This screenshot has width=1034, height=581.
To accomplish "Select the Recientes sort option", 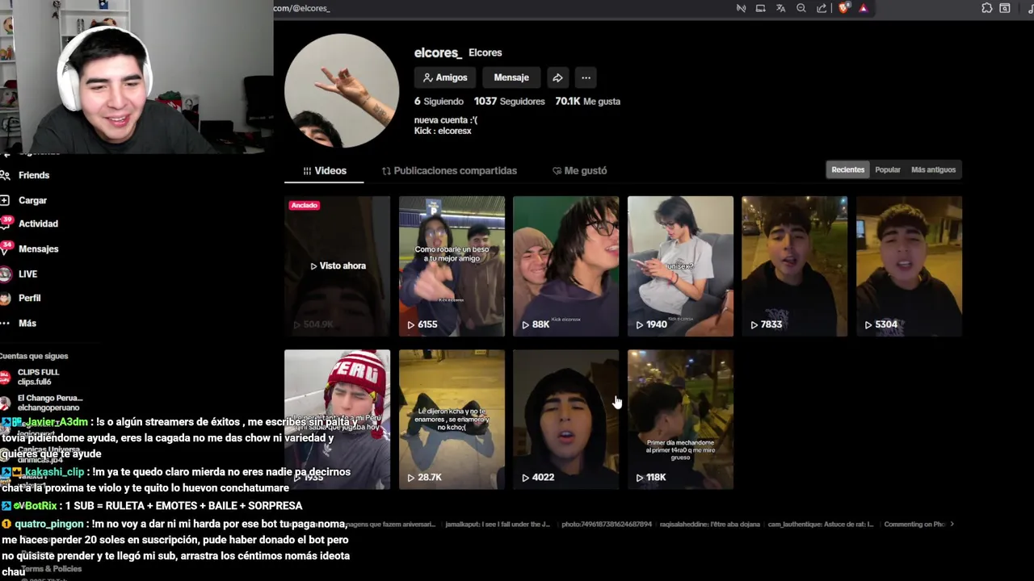I will click(848, 169).
